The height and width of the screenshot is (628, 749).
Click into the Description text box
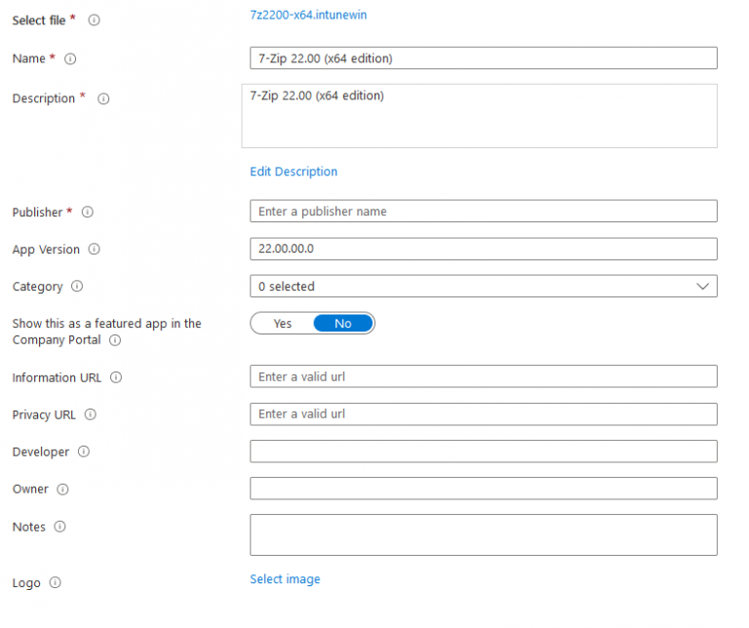pos(479,116)
